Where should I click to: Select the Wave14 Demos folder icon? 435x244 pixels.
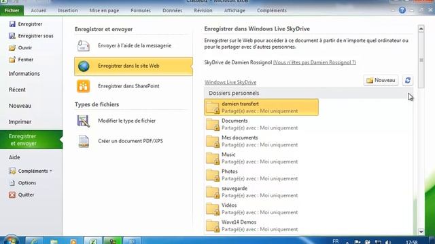(x=213, y=226)
